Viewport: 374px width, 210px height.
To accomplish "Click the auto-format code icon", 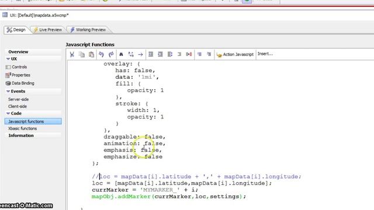I will click(x=170, y=54).
